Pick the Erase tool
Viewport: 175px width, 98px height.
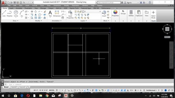pyautogui.click(x=45, y=11)
